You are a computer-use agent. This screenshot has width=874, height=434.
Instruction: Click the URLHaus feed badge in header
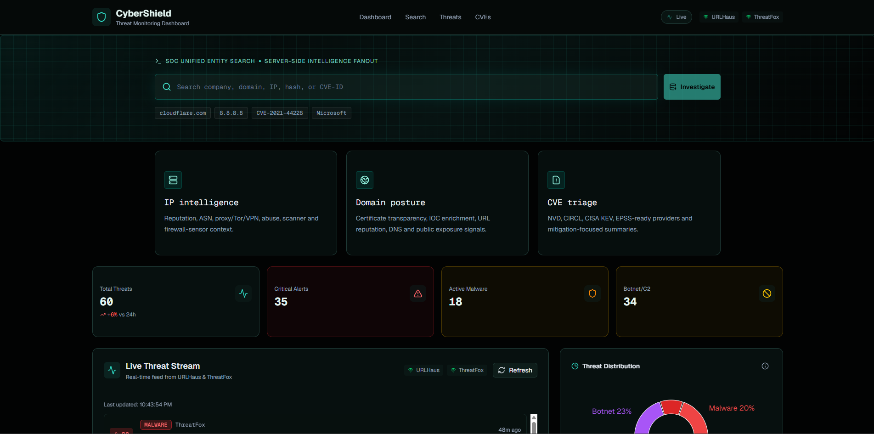coord(719,17)
